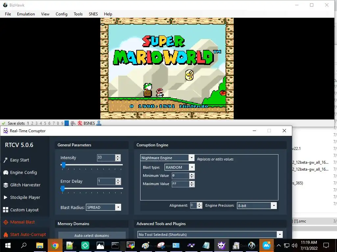Click the Stockpile Player play icon
Viewport: 337px width, 252px height.
point(6,197)
